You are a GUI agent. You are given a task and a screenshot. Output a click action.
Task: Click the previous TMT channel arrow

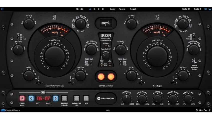point(31,98)
